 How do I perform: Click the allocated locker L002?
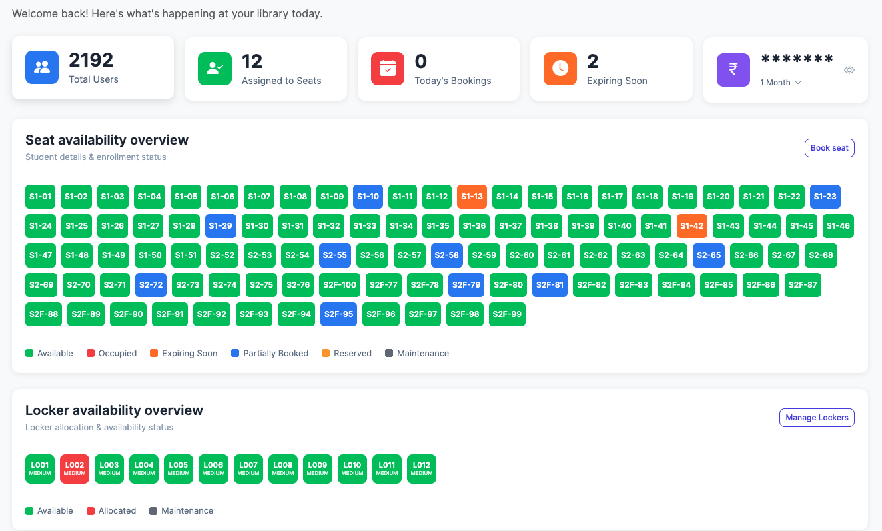74,469
